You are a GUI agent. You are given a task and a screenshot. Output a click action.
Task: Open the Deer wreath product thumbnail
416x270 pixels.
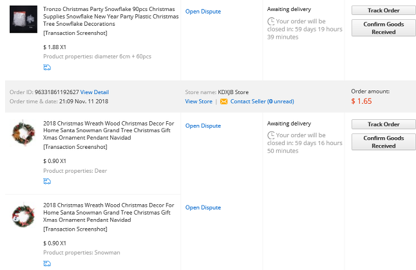tap(23, 133)
